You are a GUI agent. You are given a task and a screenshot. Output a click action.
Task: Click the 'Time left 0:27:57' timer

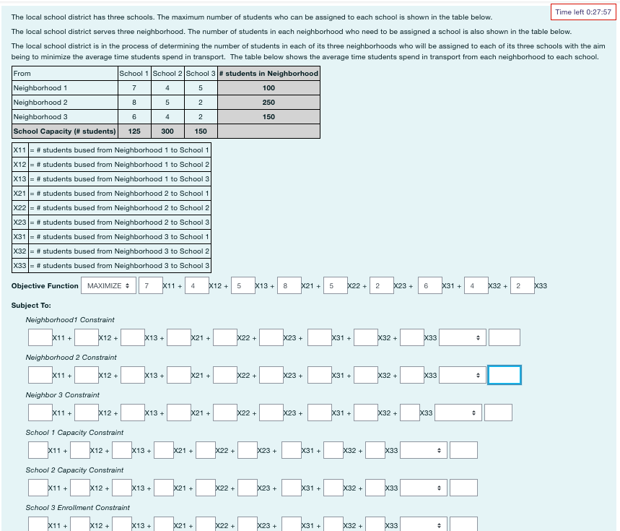(583, 12)
